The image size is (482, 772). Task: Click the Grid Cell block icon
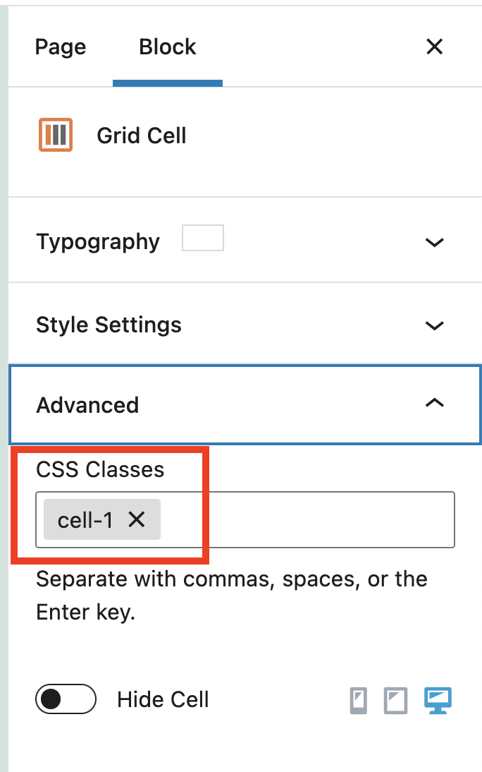coord(56,134)
